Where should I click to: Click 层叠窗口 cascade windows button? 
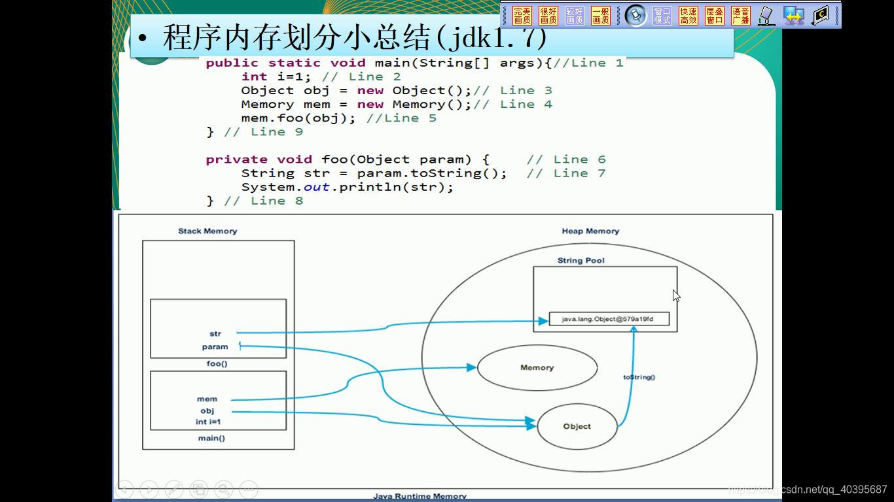[x=715, y=16]
